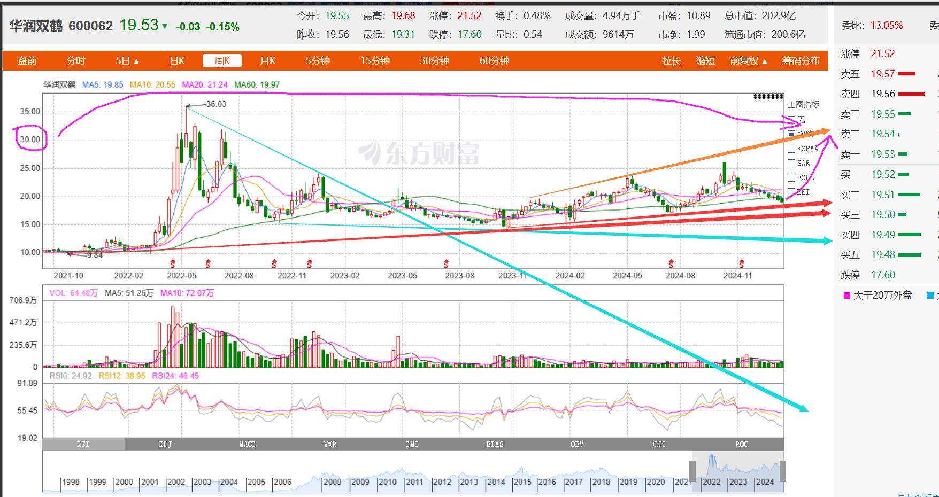Switch to the 月K monthly chart tab

pos(267,61)
